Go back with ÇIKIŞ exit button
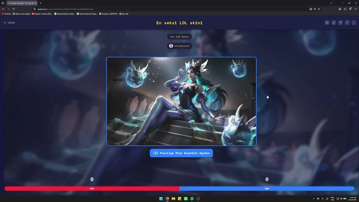The width and height of the screenshot is (359, 202). (x=9, y=23)
